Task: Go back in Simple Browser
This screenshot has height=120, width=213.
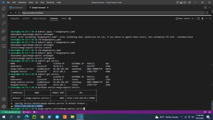Action: (11, 13)
